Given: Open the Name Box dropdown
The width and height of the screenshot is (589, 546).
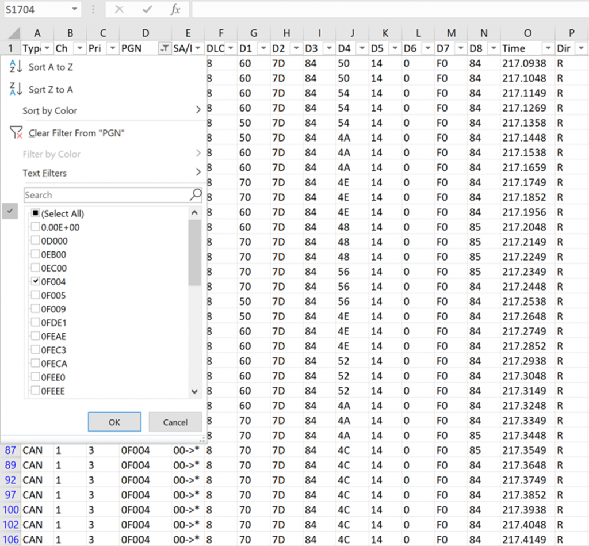Looking at the screenshot, I should coord(73,9).
